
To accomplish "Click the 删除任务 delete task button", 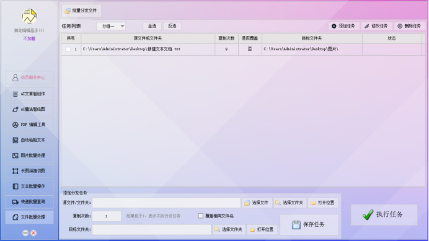I will pos(410,26).
